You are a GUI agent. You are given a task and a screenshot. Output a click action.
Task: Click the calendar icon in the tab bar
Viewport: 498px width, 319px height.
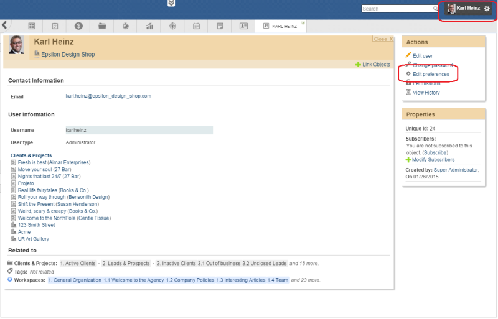196,26
